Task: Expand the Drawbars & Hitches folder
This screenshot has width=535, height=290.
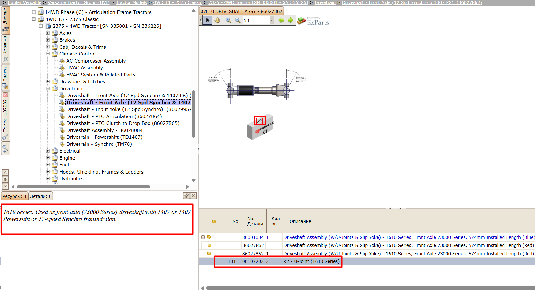Action: pos(48,81)
